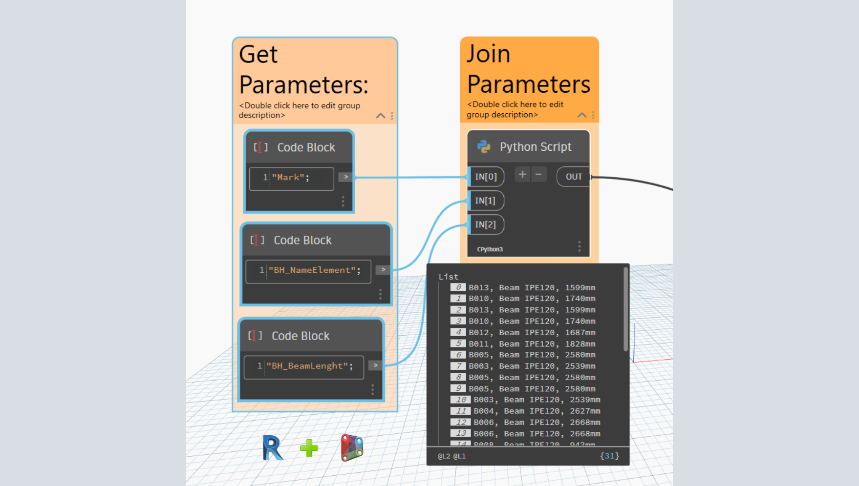
Task: Click the Python logo icon on the script node
Action: coord(484,147)
